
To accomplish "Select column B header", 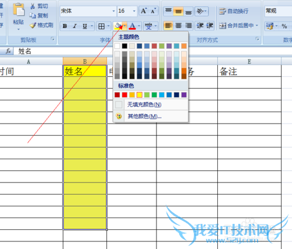I will pyautogui.click(x=85, y=61).
